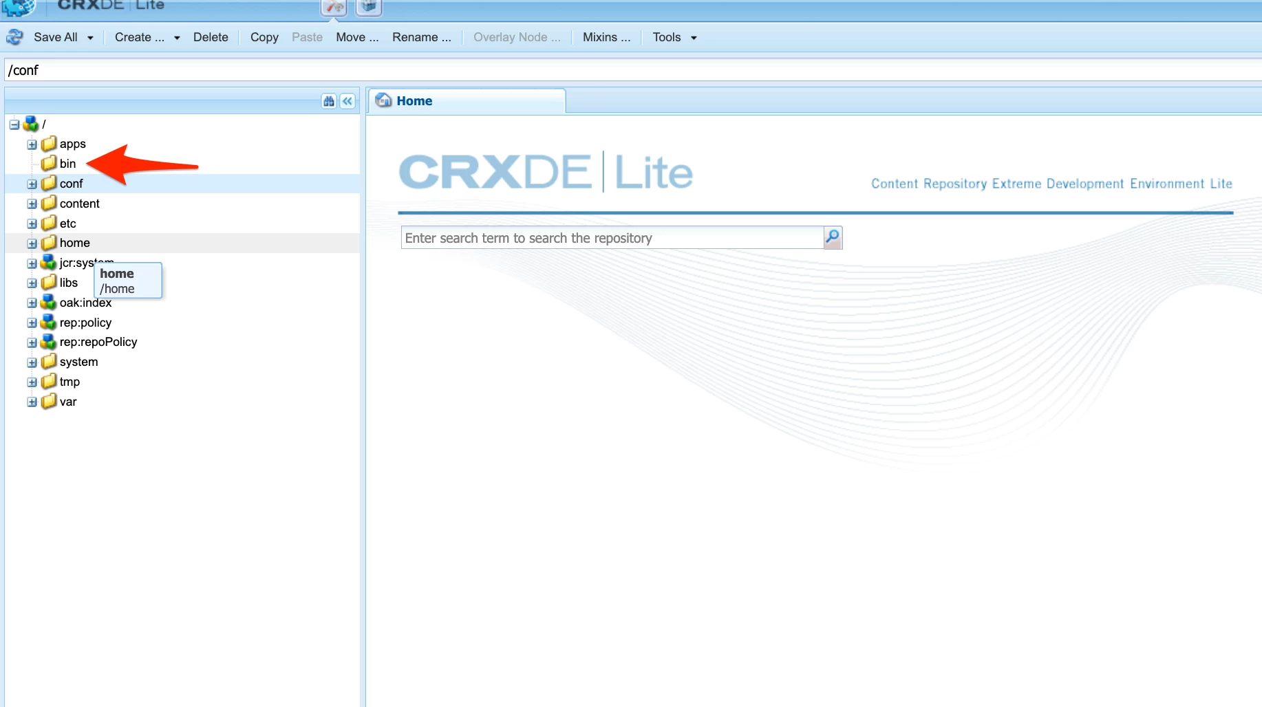Click the conf folder icon
Image resolution: width=1262 pixels, height=707 pixels.
[48, 184]
